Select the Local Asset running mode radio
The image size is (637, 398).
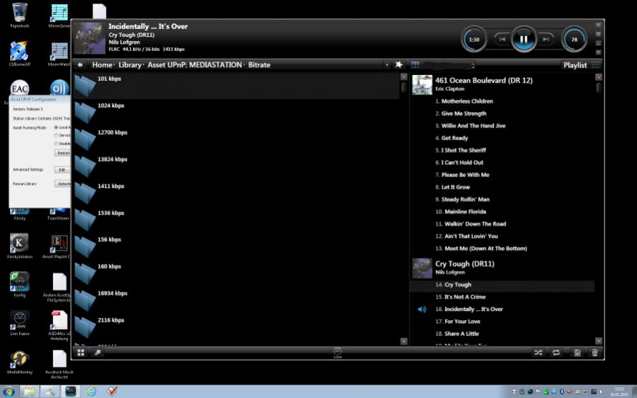pos(57,127)
